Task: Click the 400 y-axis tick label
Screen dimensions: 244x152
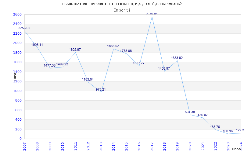Action: (18, 120)
